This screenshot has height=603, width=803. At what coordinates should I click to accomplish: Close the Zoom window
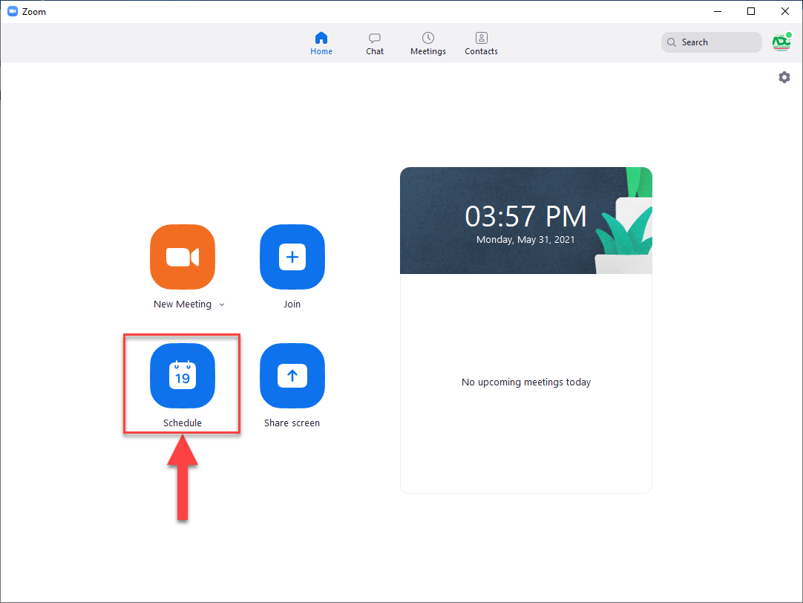point(785,11)
